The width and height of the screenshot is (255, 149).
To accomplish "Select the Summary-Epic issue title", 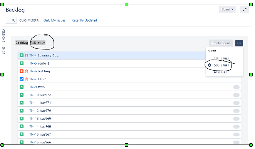I will coord(48,55).
